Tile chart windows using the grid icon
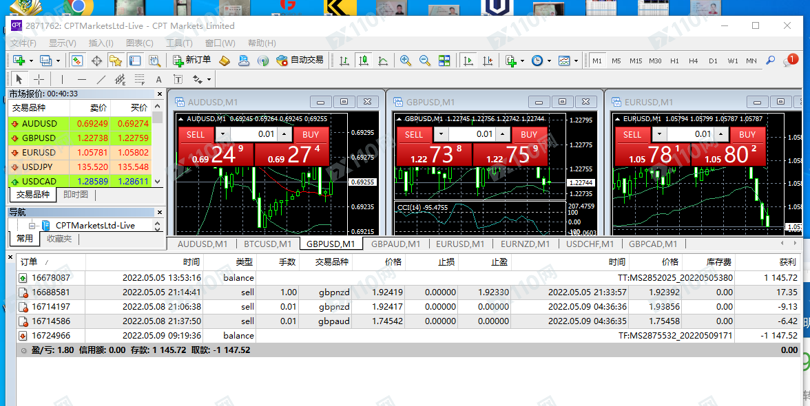This screenshot has width=810, height=406. 444,61
